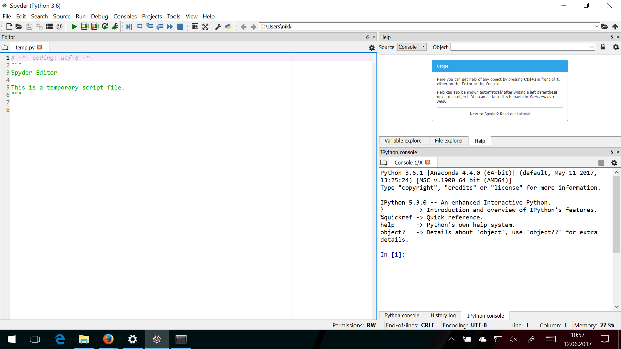This screenshot has width=621, height=349.
Task: Open the File menu
Action: click(x=7, y=16)
